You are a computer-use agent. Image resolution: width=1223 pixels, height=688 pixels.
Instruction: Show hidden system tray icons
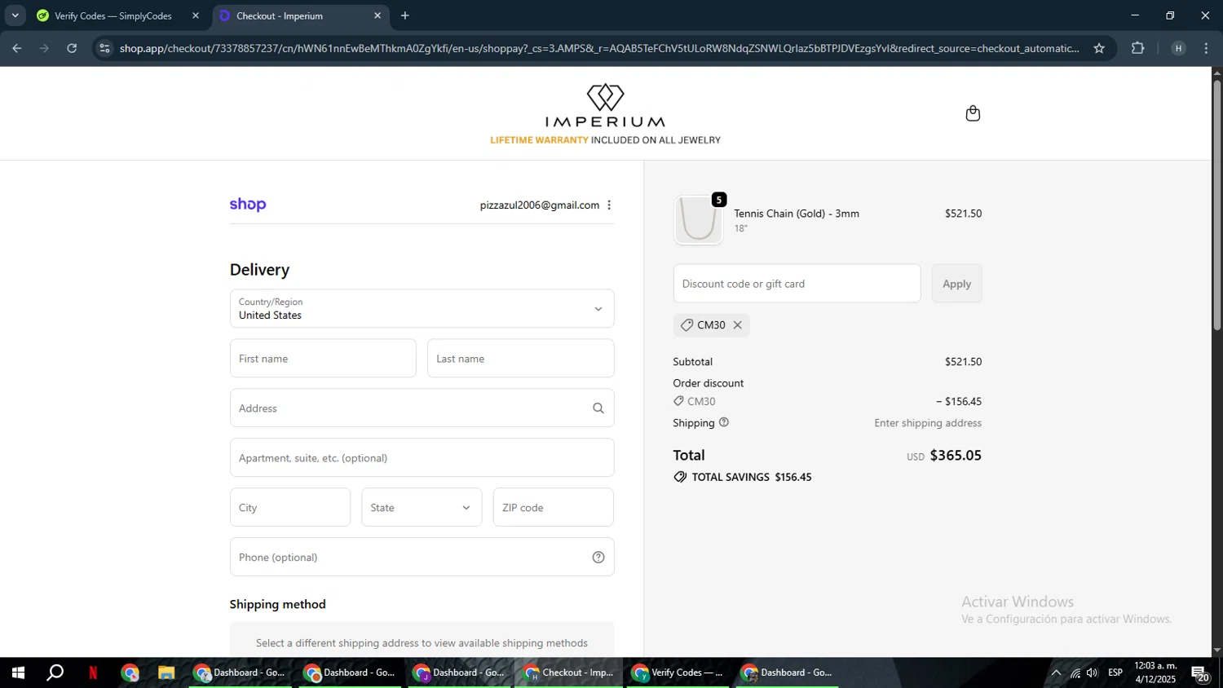(1056, 673)
